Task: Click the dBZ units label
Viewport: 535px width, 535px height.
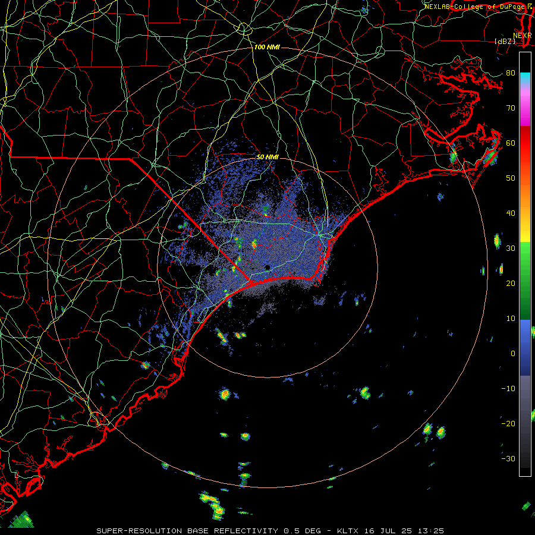Action: point(505,41)
